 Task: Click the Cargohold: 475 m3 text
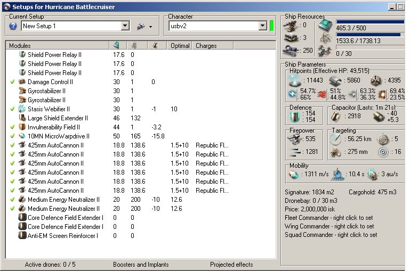coord(372,192)
